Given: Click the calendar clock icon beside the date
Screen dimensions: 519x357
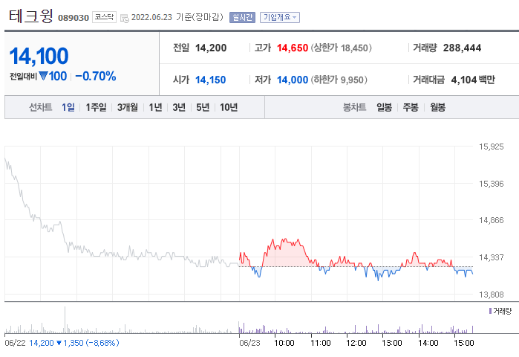Looking at the screenshot, I should 125,19.
